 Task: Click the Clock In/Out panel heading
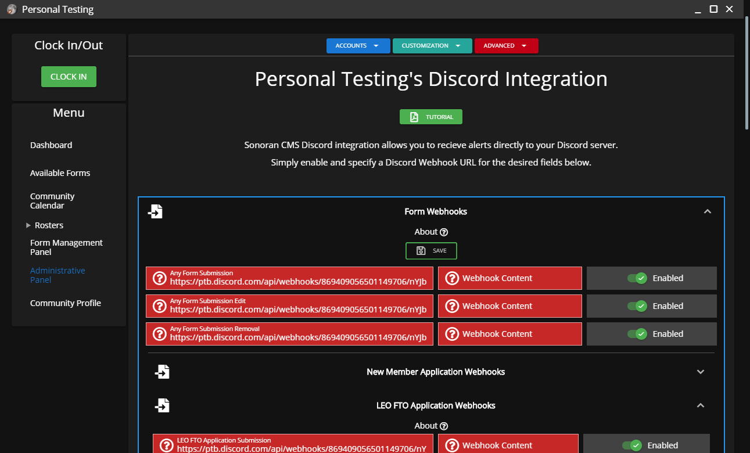coord(69,45)
